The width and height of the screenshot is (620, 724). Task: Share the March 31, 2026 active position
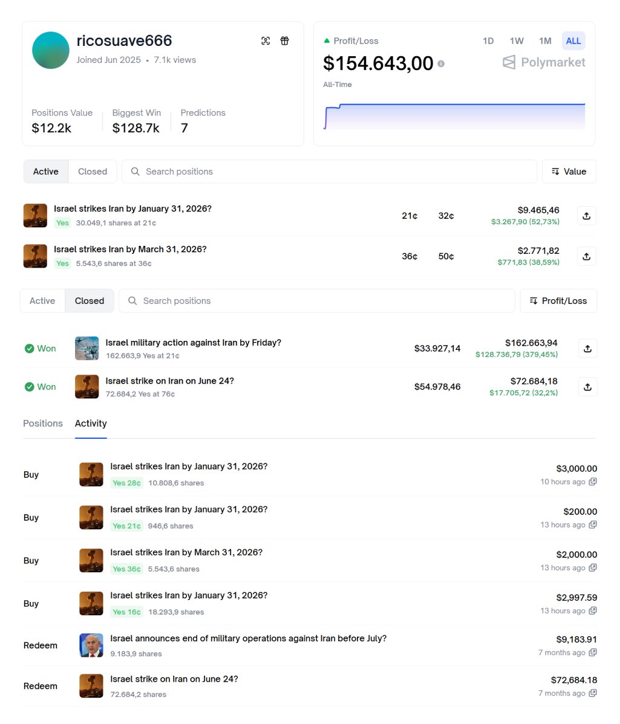click(x=586, y=256)
